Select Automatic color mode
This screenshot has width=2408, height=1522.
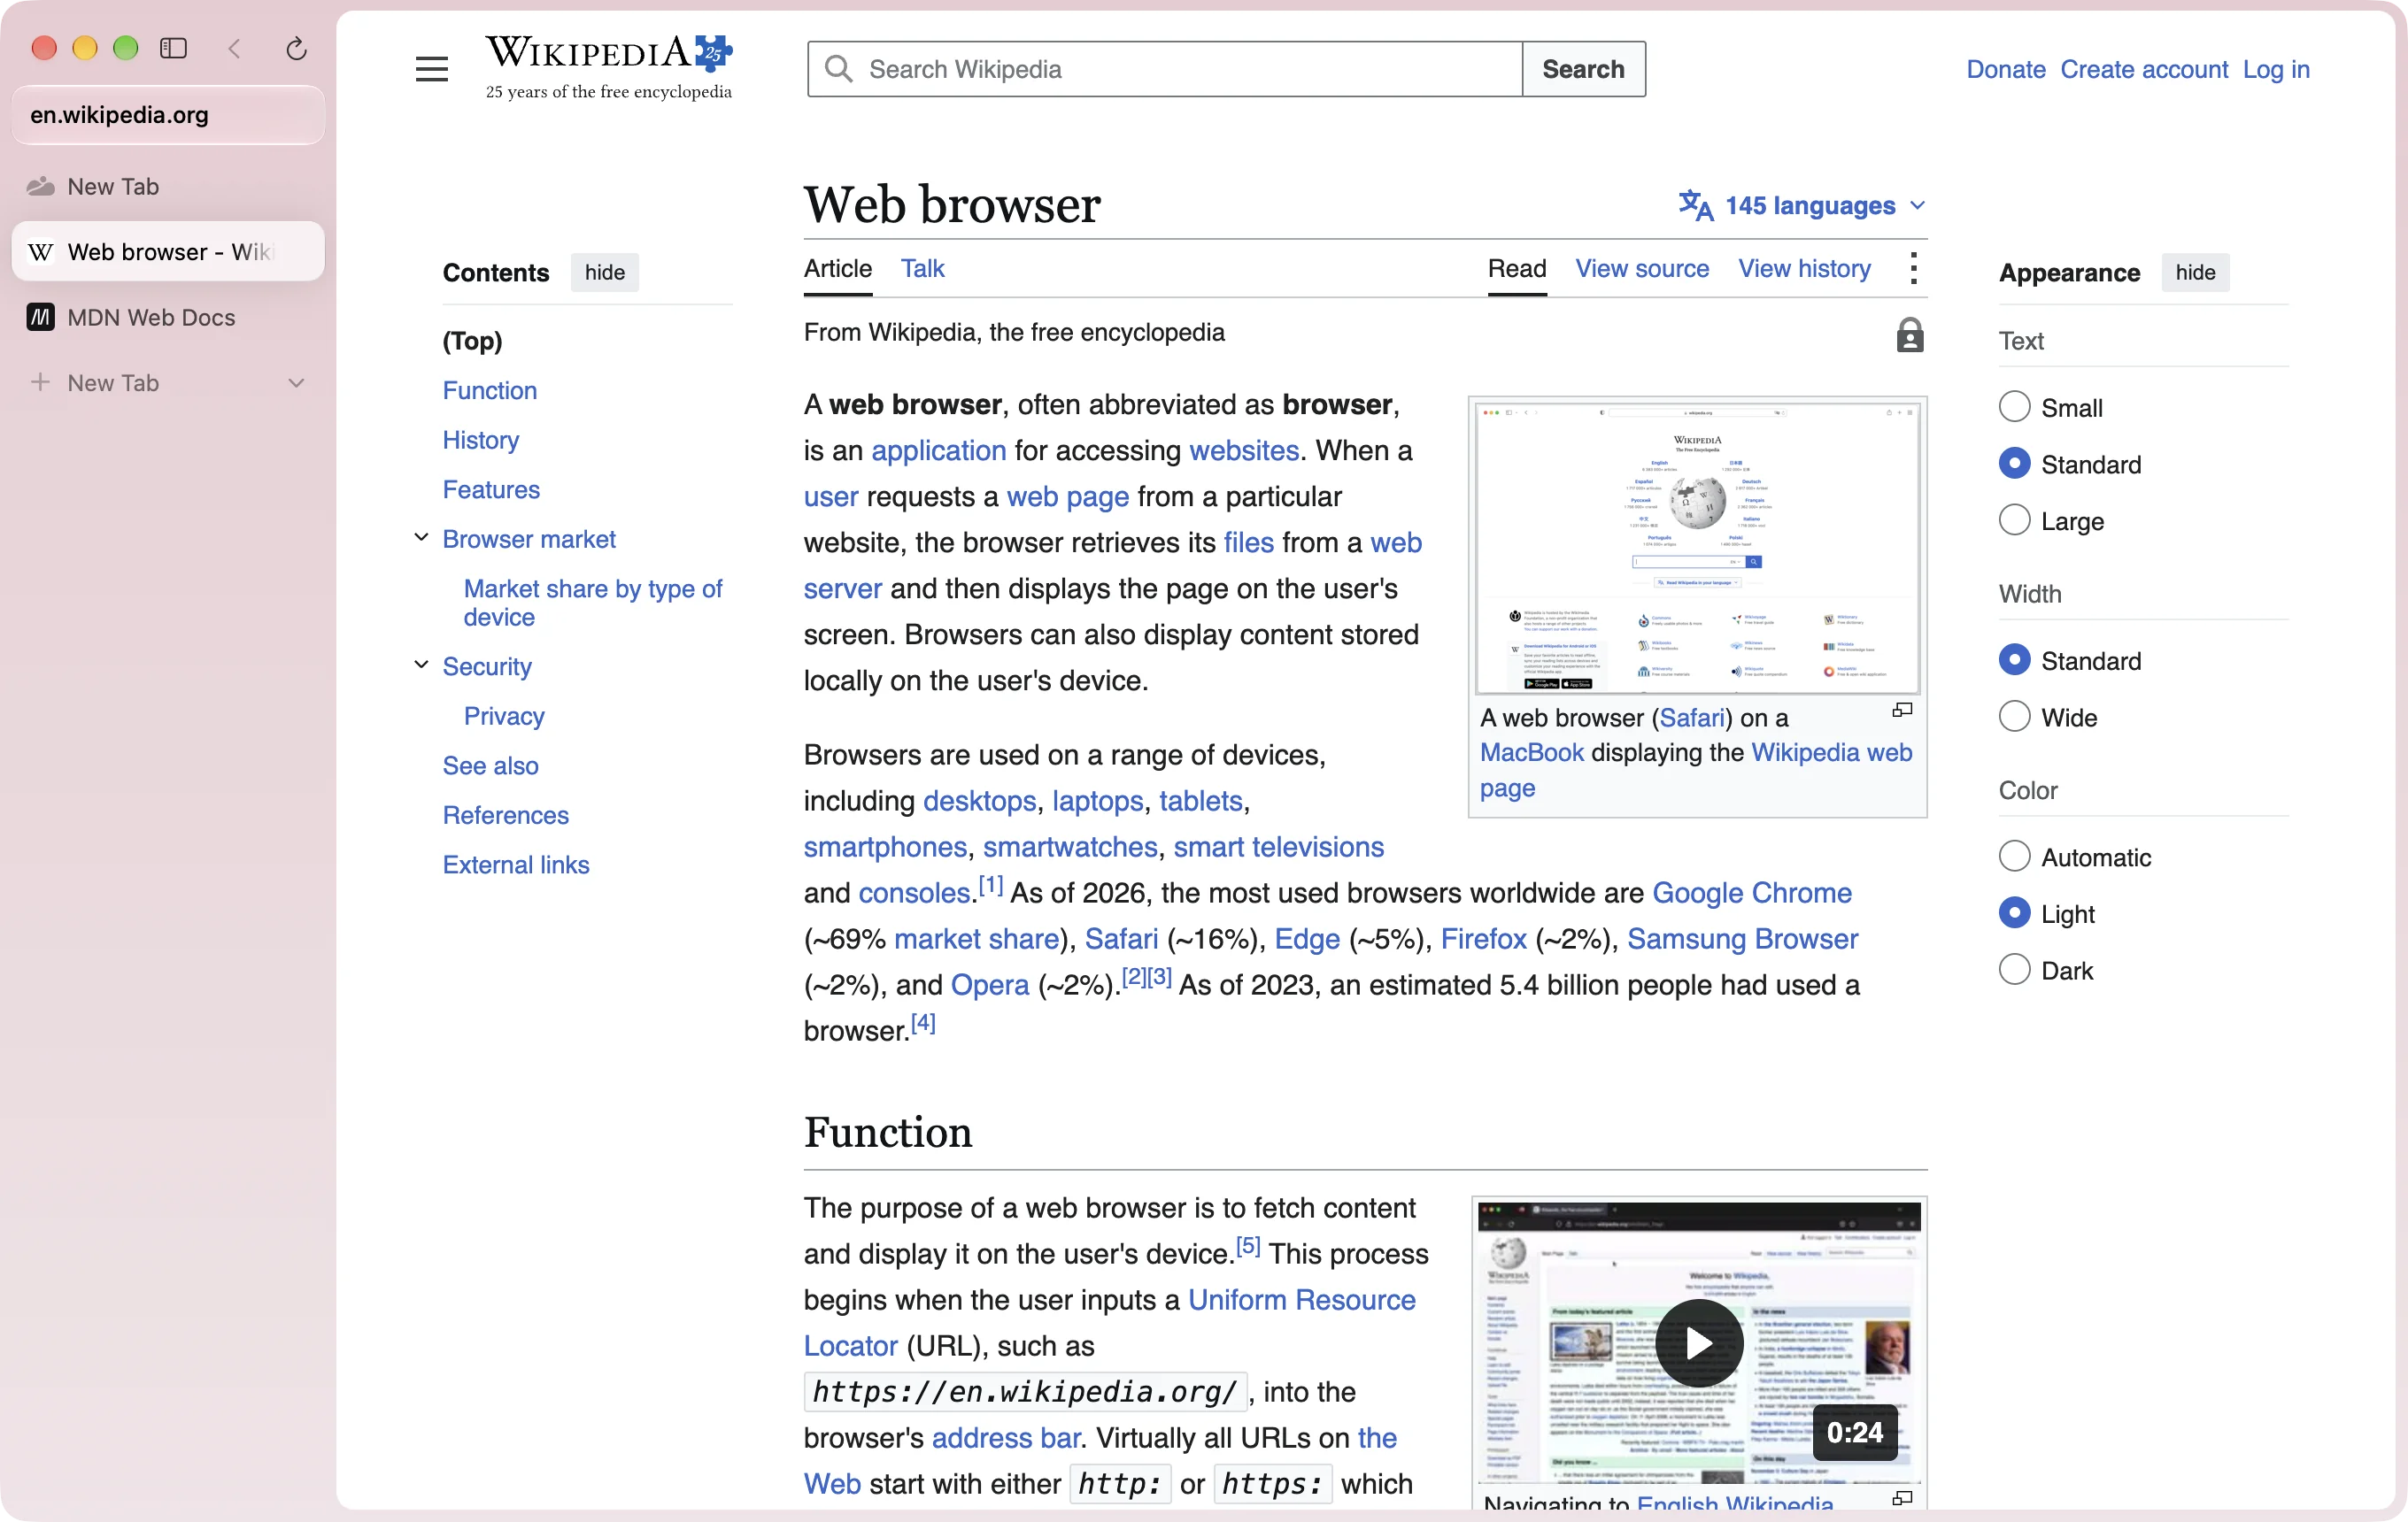point(2014,857)
